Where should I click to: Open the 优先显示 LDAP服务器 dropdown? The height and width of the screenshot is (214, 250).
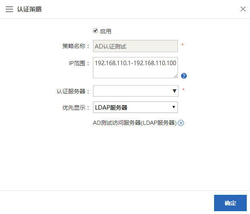tap(135, 107)
